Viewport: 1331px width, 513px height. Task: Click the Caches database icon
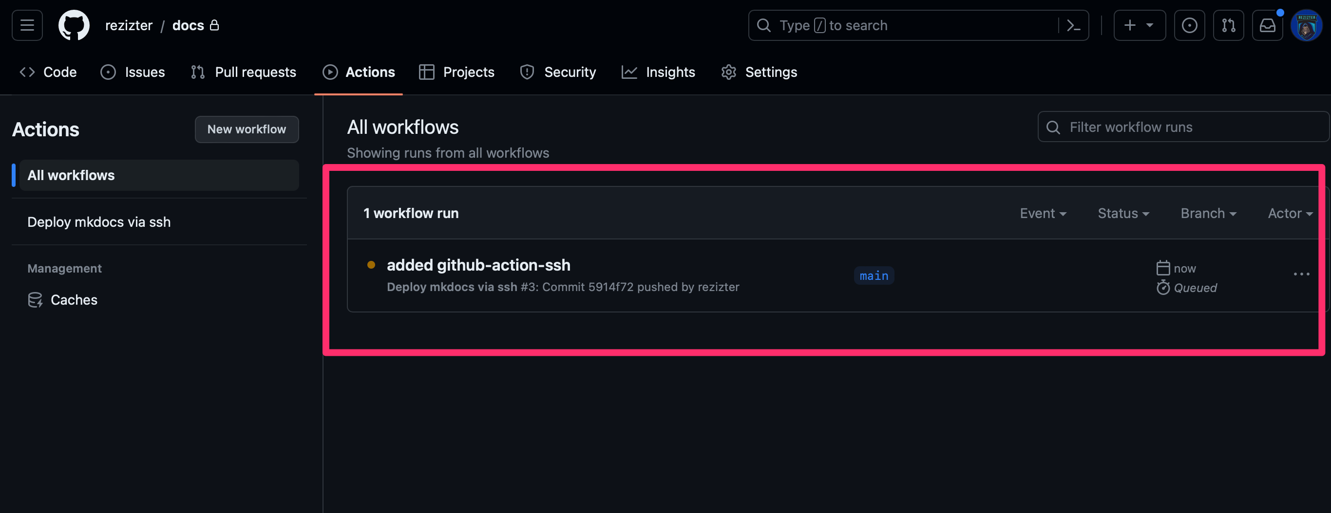pos(35,300)
